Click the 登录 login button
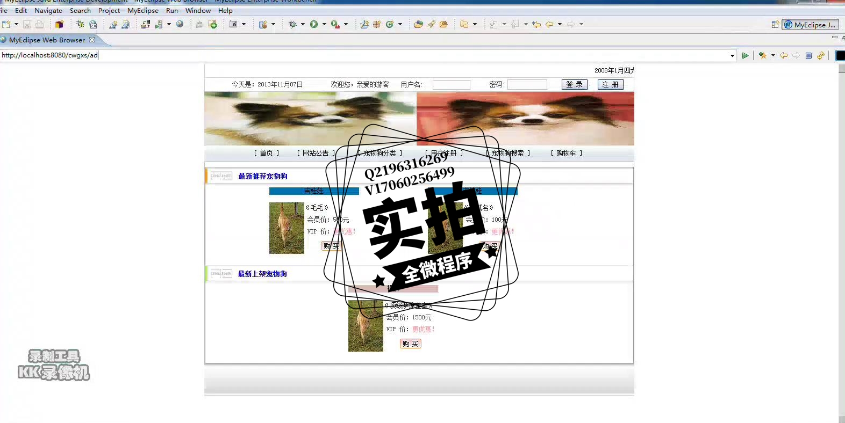Screen dimensions: 845x423 (x=575, y=85)
